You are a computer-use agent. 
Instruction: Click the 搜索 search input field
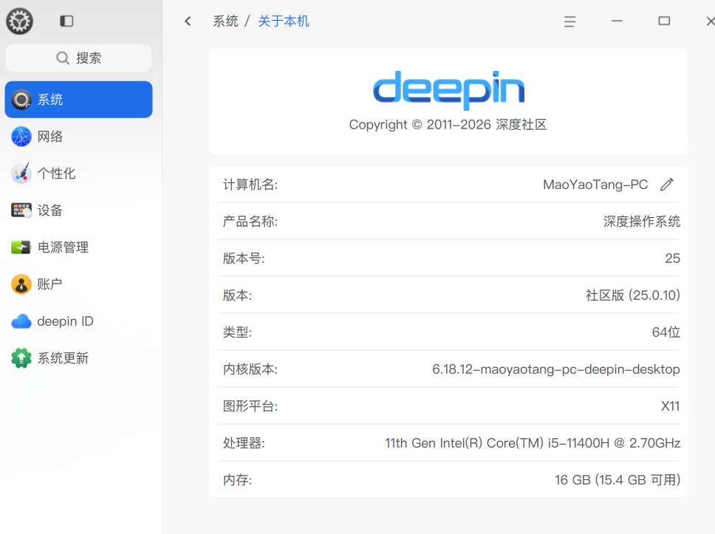coord(78,58)
